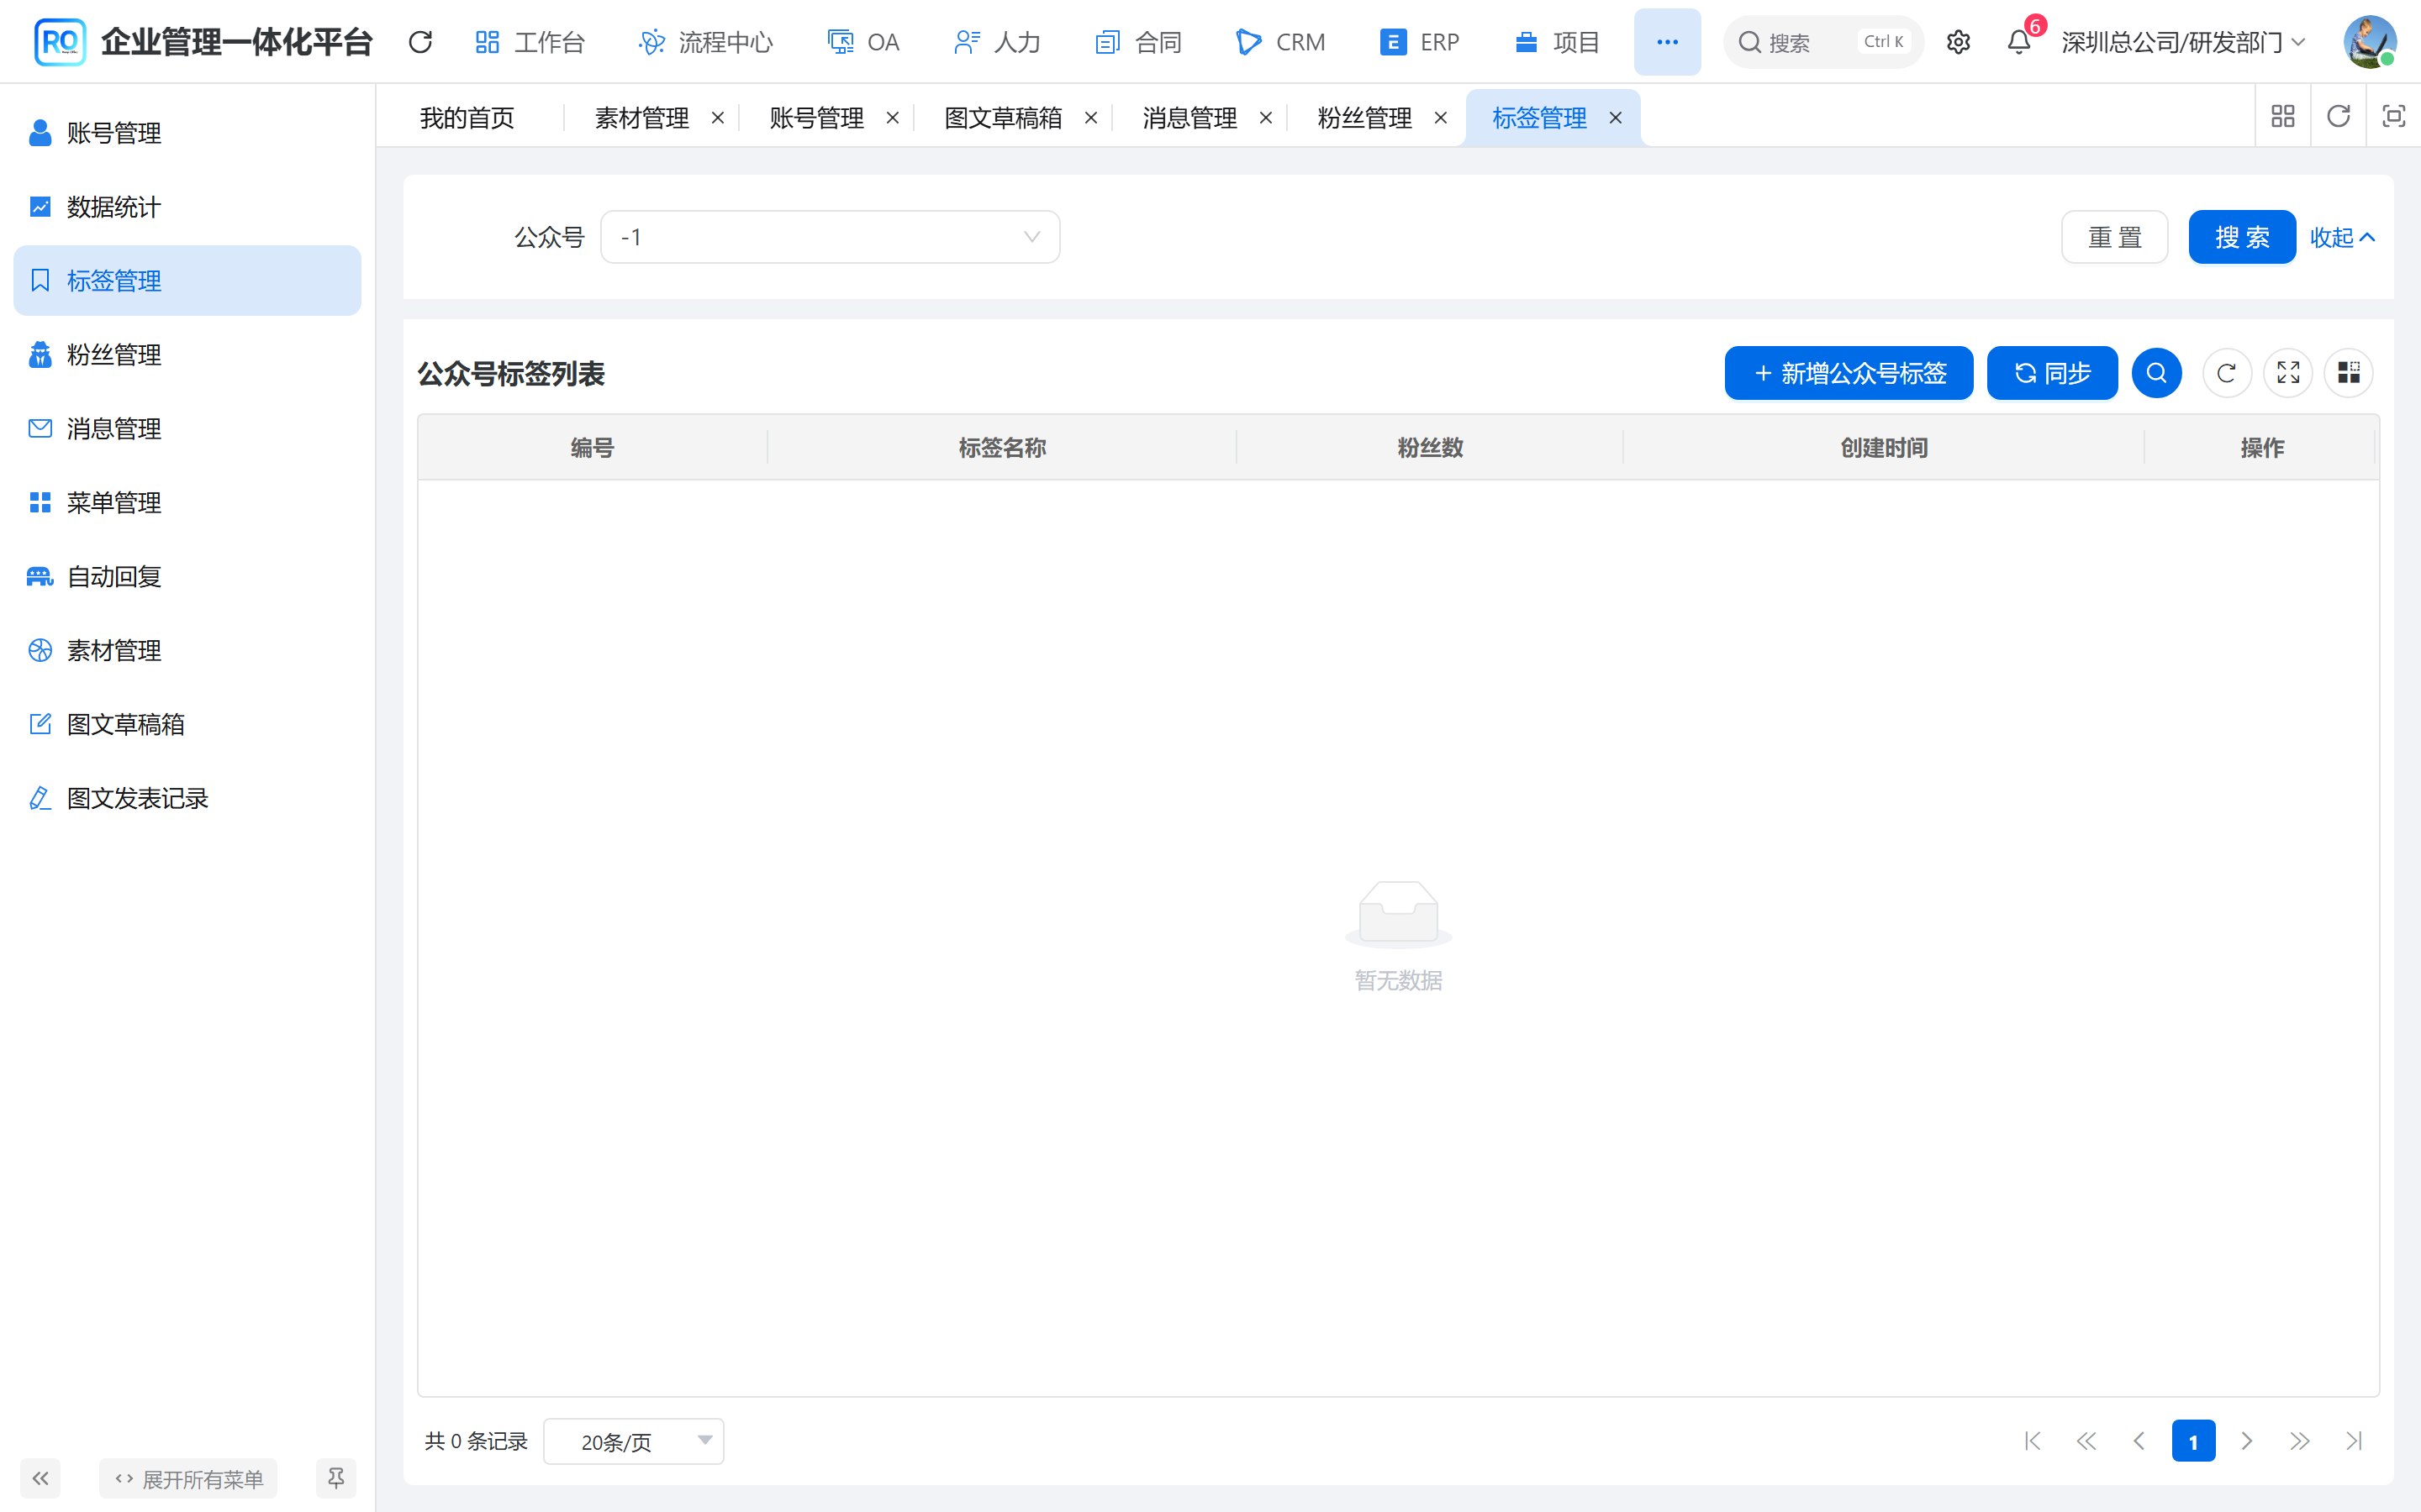Click the 同步 button
Image resolution: width=2421 pixels, height=1512 pixels.
(2051, 373)
